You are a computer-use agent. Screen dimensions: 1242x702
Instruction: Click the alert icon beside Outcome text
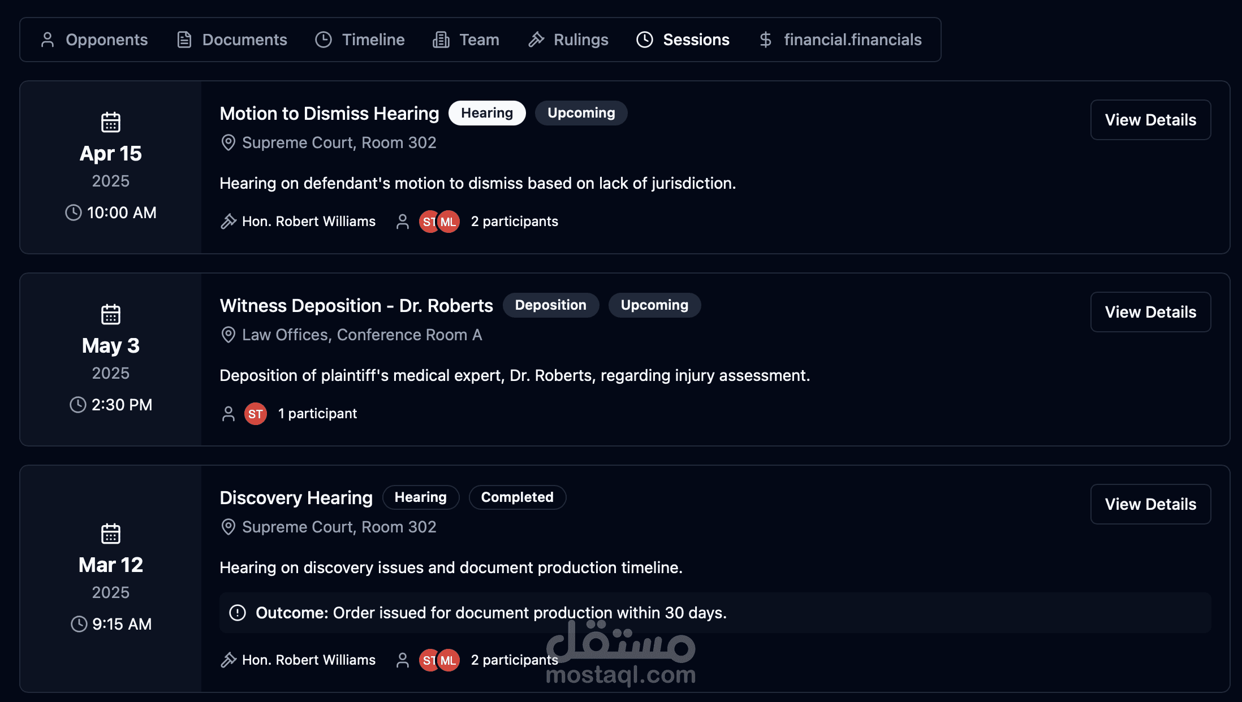(238, 613)
